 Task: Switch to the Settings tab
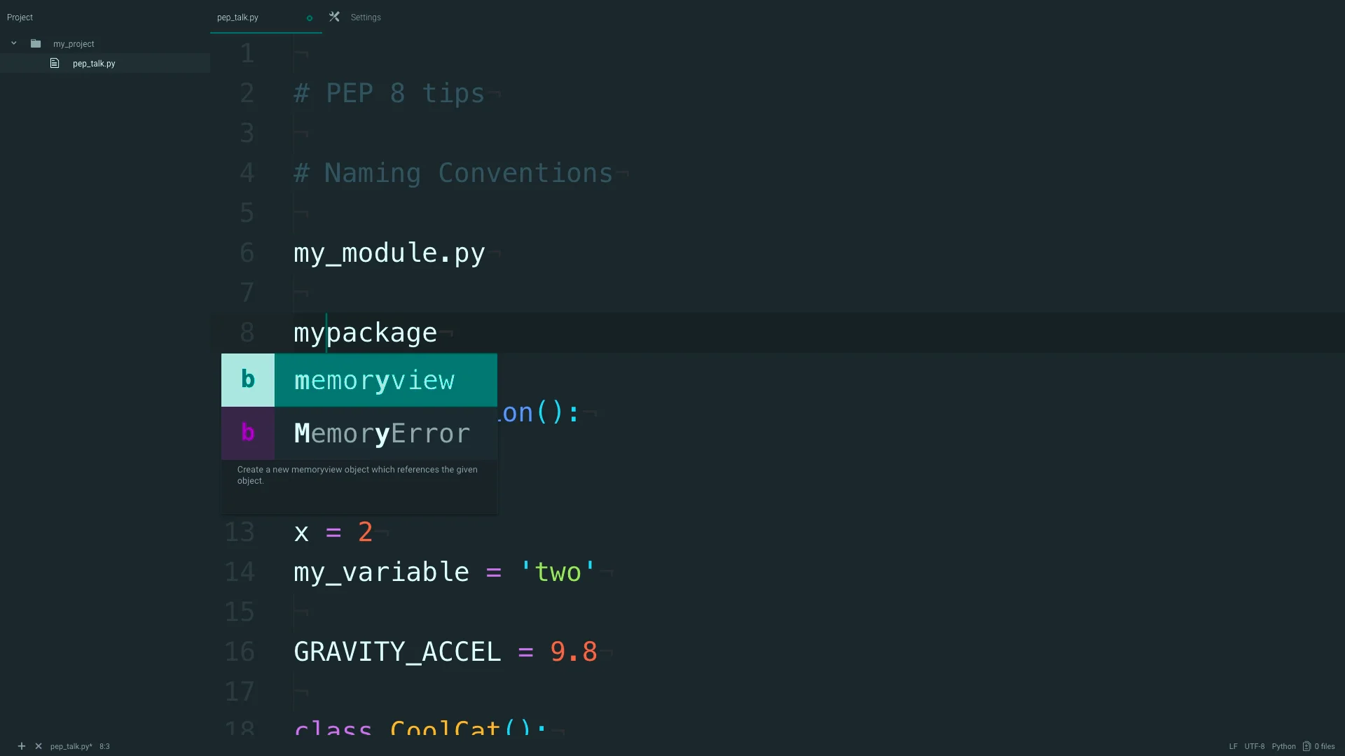pos(366,17)
